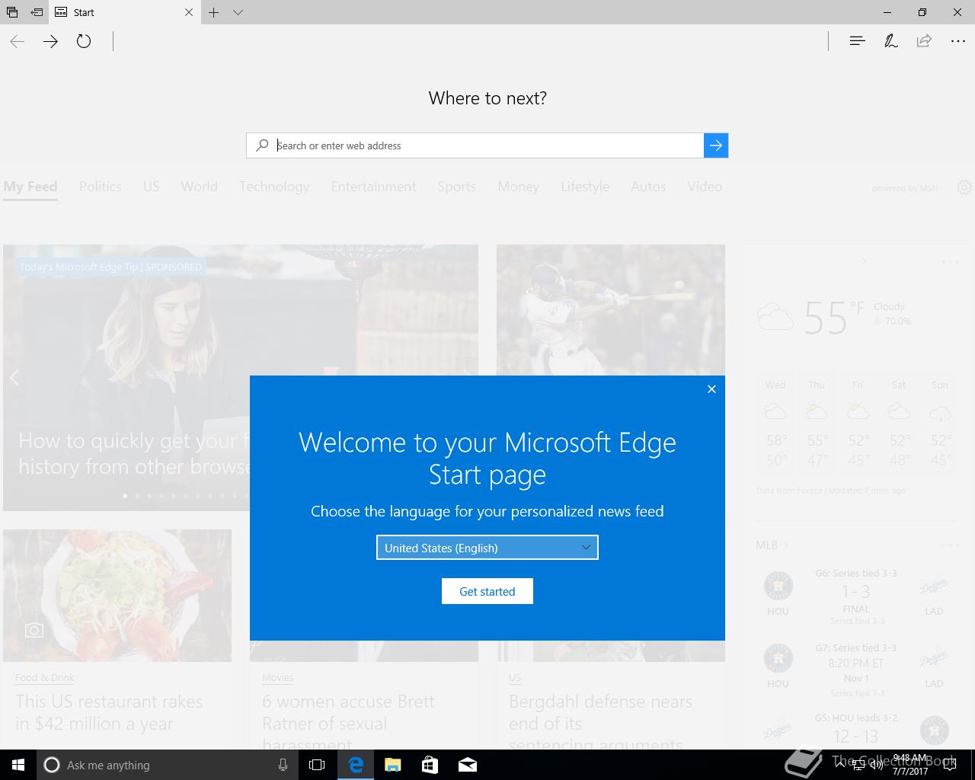Open the weather card ellipsis options

[951, 262]
